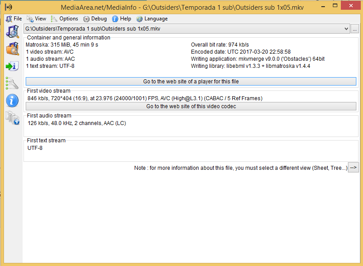363x266 pixels.
Task: Click the audio details '126 kb/s, 48.0 kHz' line
Action: coord(77,123)
